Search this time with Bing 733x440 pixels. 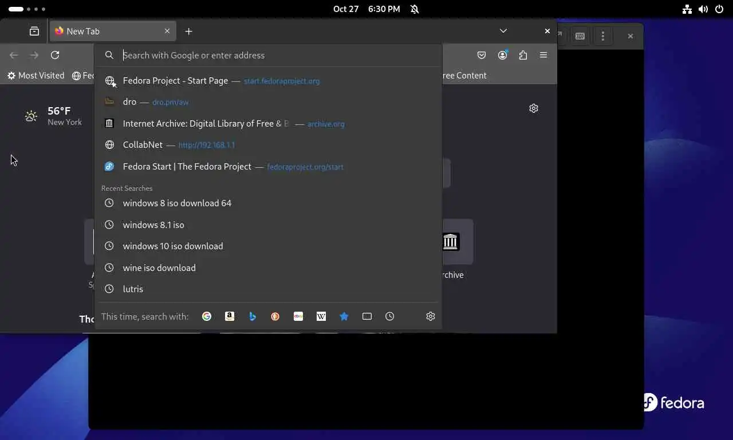(253, 316)
